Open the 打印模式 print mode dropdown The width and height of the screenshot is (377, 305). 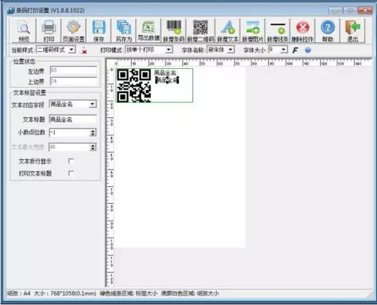coord(169,50)
